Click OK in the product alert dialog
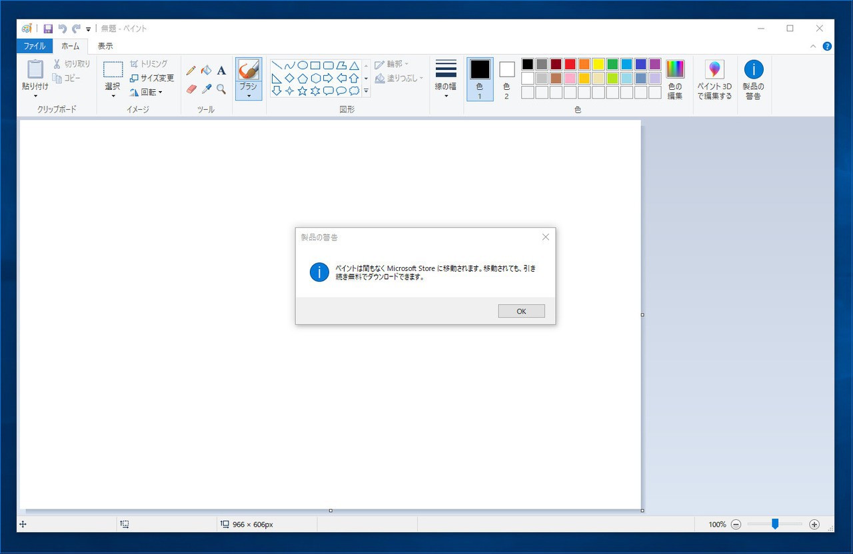Screen dimensions: 853x554 pyautogui.click(x=521, y=311)
